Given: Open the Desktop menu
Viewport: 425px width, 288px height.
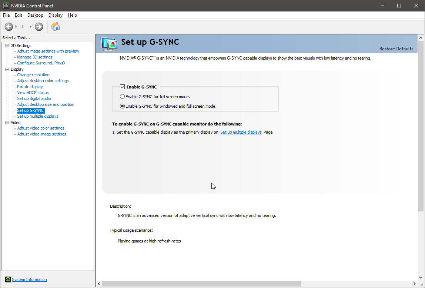Looking at the screenshot, I should 35,15.
